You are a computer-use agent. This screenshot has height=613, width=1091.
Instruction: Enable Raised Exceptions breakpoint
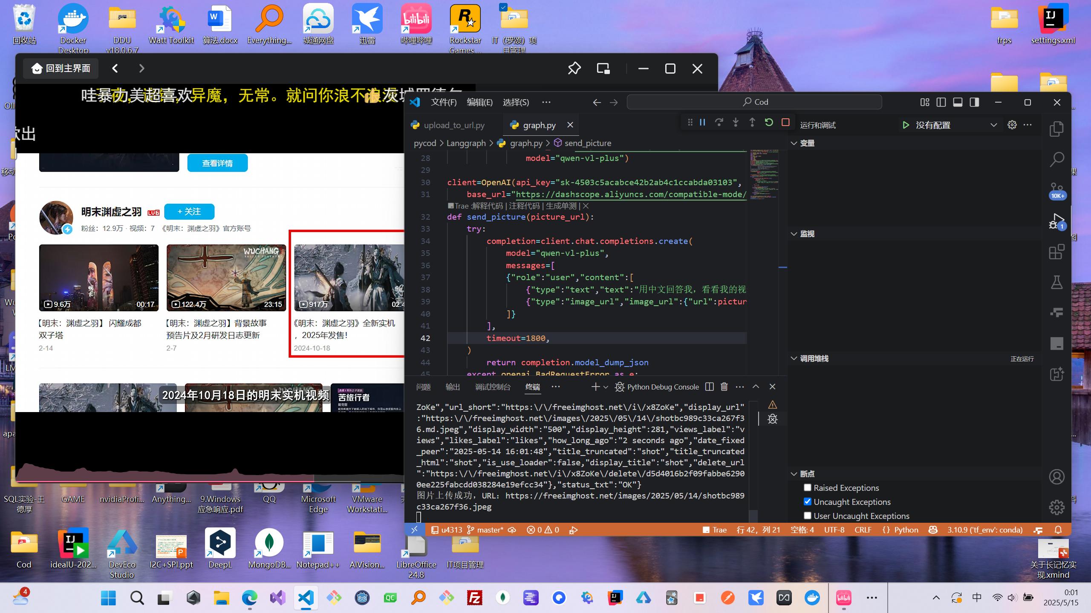pyautogui.click(x=807, y=487)
